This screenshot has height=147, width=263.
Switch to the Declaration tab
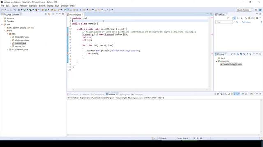click(98, 94)
